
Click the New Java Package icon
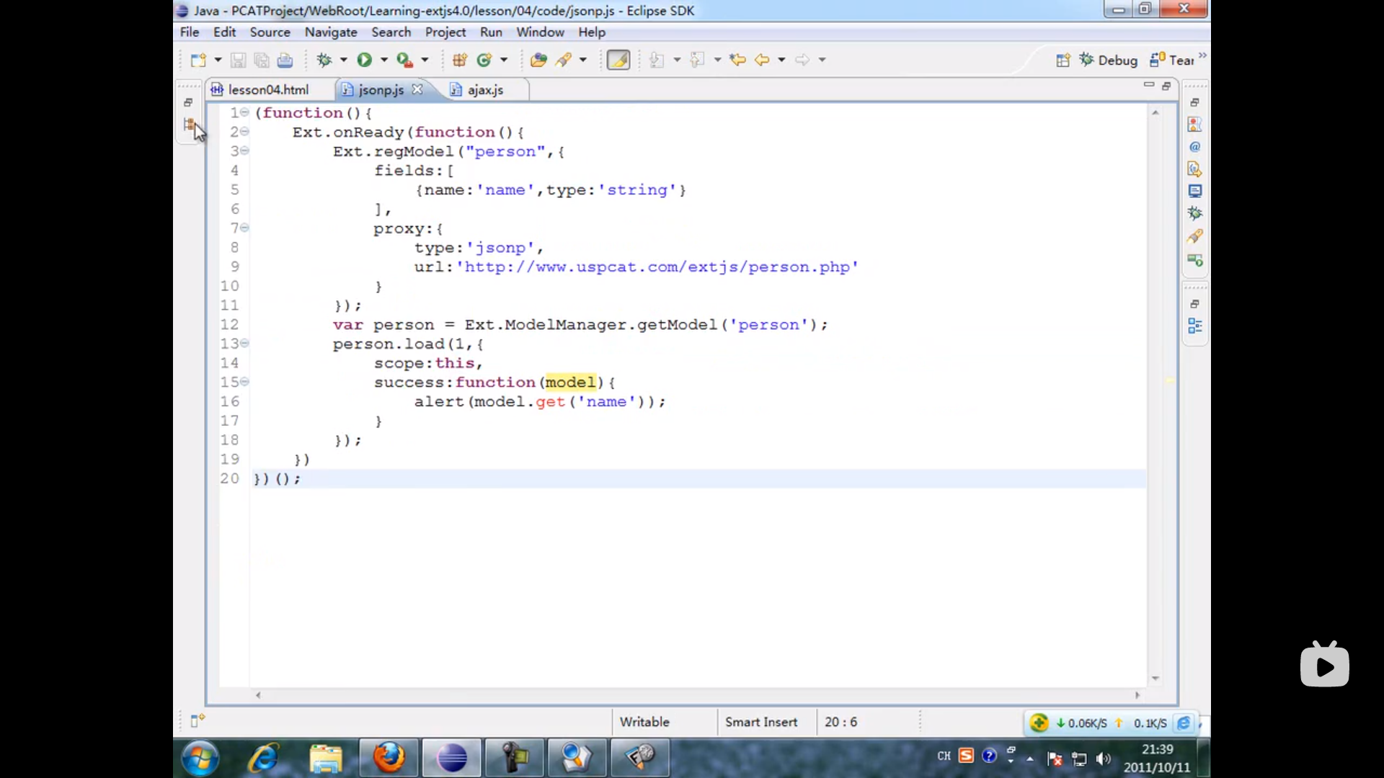click(x=459, y=60)
